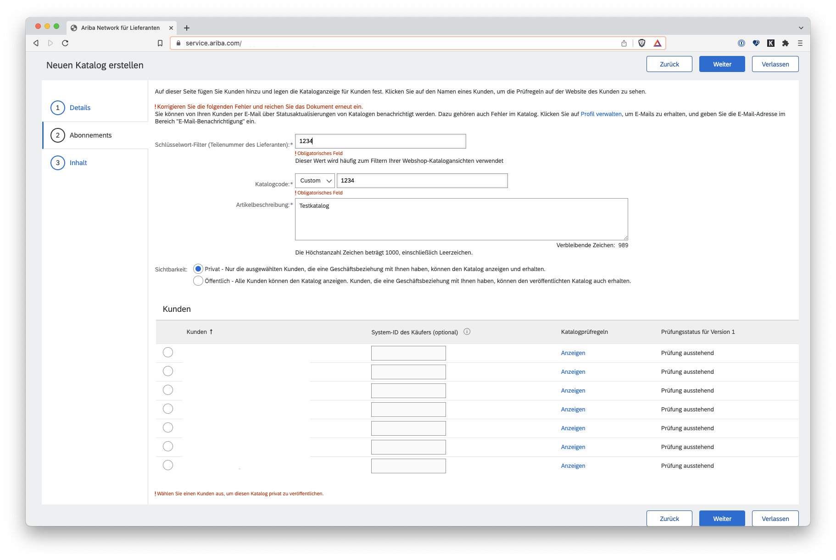Reload the page with refresh icon
The height and width of the screenshot is (560, 836).
[x=65, y=43]
